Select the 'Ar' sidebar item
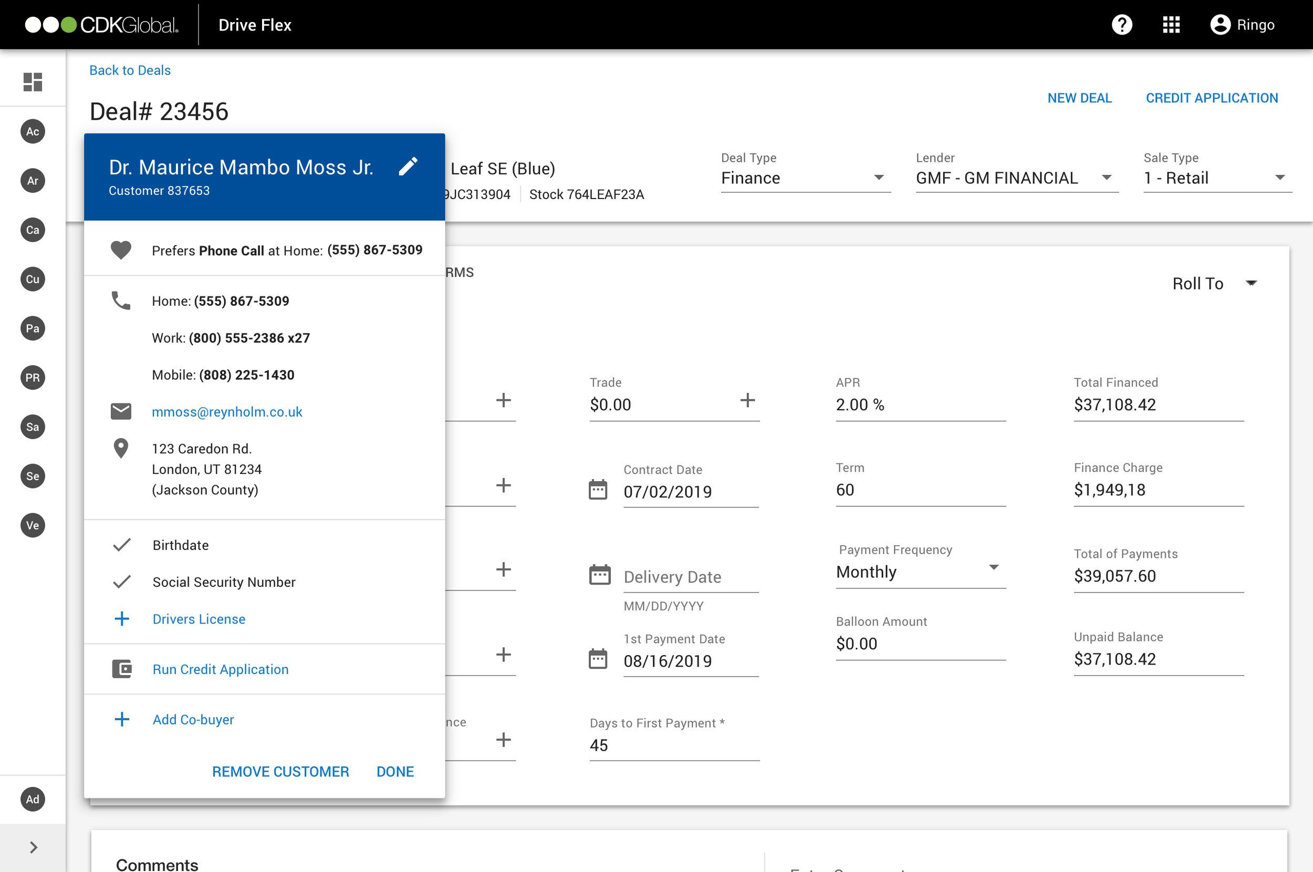 (33, 181)
